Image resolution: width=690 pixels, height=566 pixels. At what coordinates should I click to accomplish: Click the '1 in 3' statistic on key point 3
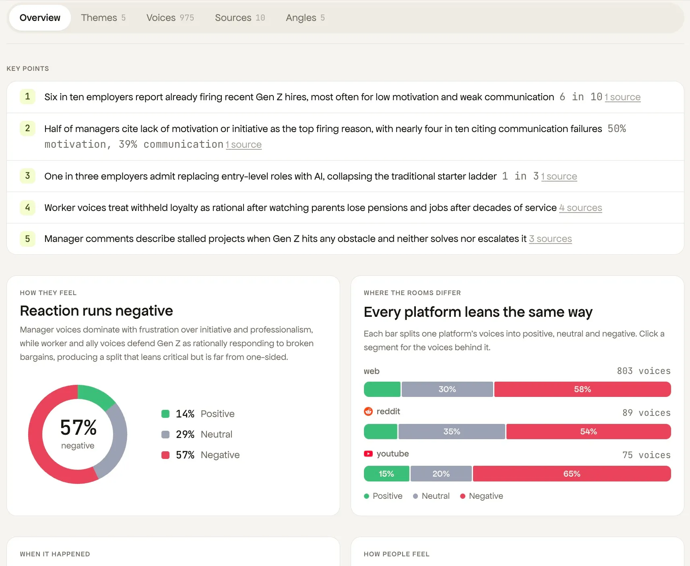(x=520, y=176)
